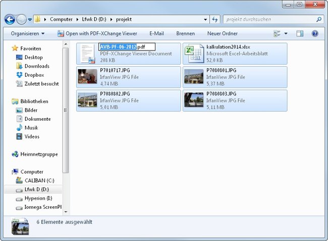Click the sidebar scrollbar down arrow
Screen dimensions: 328x241
[66, 212]
